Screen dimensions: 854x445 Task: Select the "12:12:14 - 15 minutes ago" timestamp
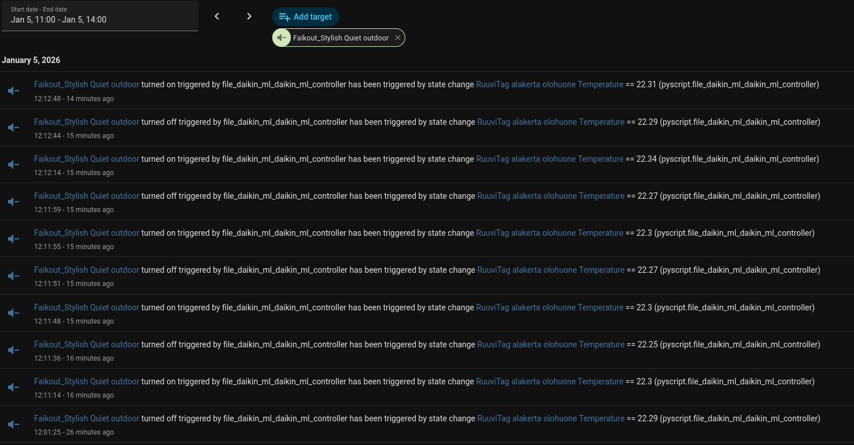click(74, 173)
